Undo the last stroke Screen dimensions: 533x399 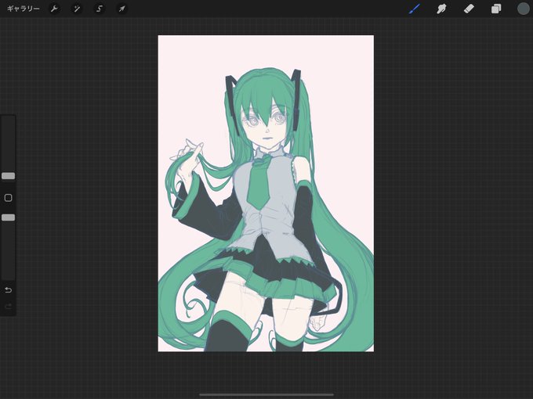tap(8, 290)
